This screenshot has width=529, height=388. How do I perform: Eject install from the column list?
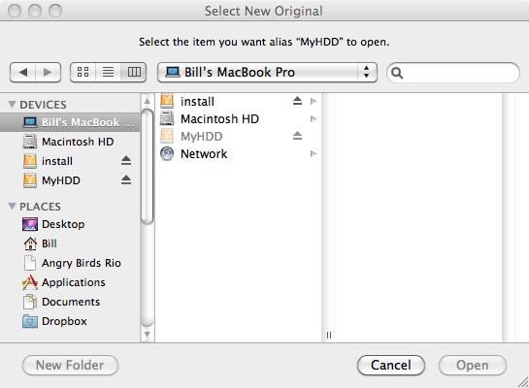pos(297,101)
